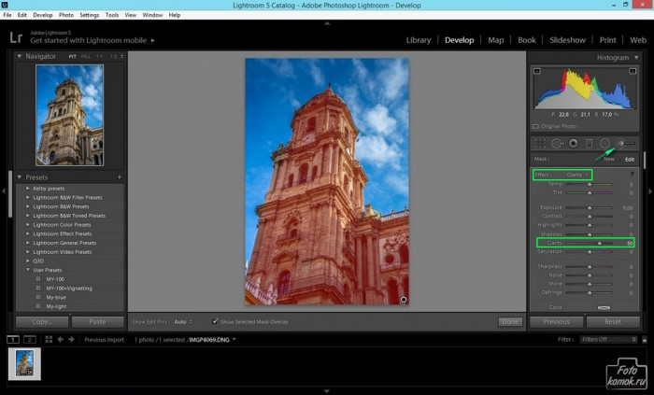Viewport: 654px width, 395px height.
Task: Select the Crop Overlay tool
Action: pyautogui.click(x=540, y=143)
